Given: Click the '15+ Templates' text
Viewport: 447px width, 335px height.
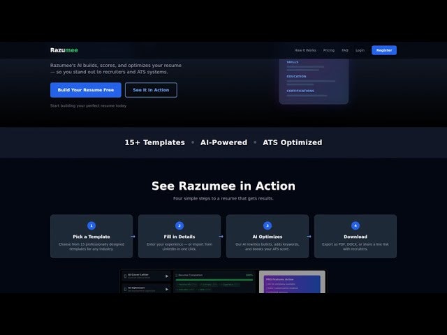Looking at the screenshot, I should coord(155,142).
